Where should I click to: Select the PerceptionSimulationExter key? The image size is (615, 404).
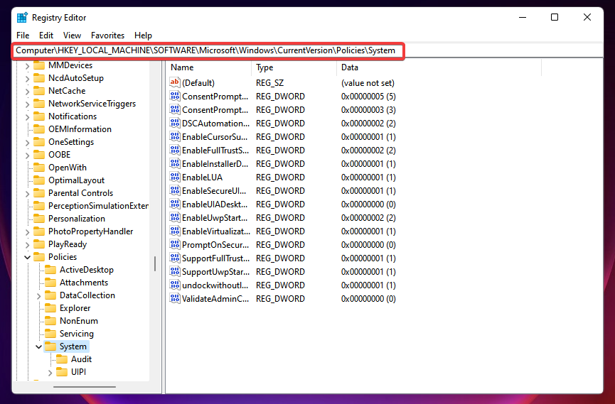98,206
